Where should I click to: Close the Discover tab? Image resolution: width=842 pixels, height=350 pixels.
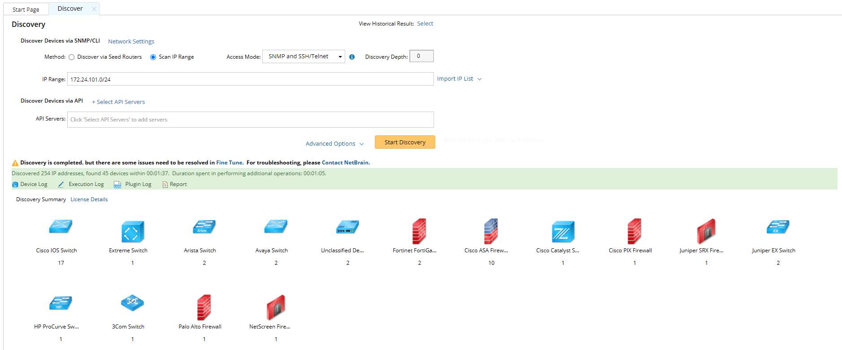point(94,9)
